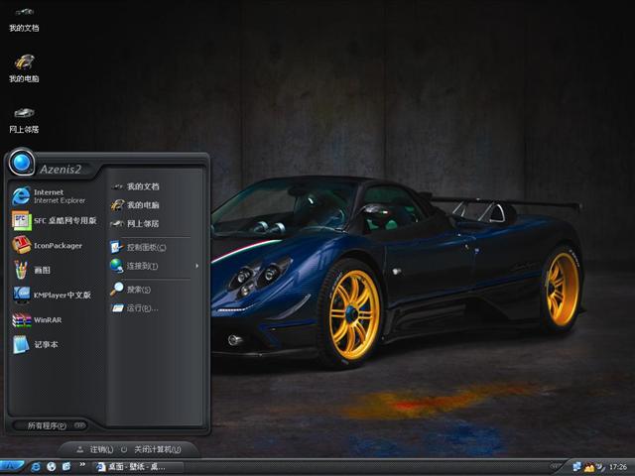Open 网上邻居 desktop icon
Viewport: 635px width, 476px height.
pos(24,118)
